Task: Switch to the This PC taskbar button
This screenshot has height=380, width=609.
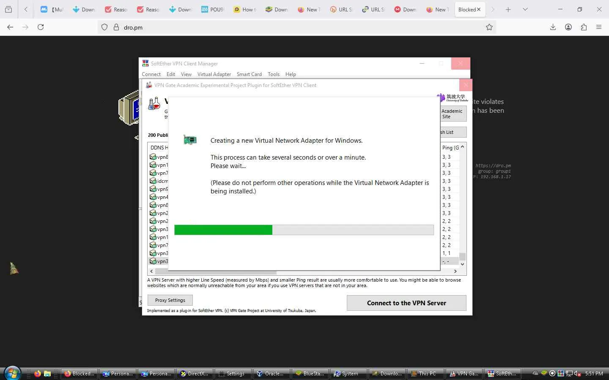Action: pyautogui.click(x=425, y=374)
